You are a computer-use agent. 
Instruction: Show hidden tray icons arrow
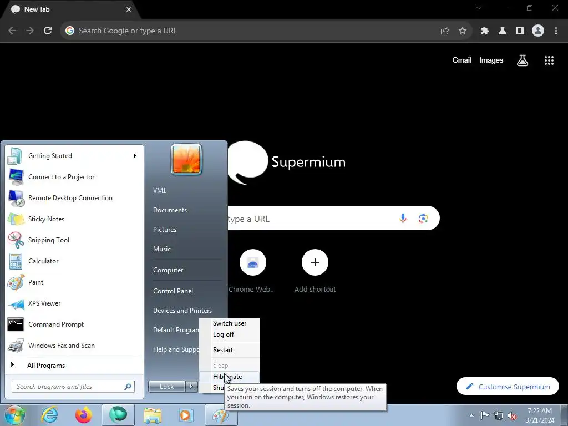(471, 415)
